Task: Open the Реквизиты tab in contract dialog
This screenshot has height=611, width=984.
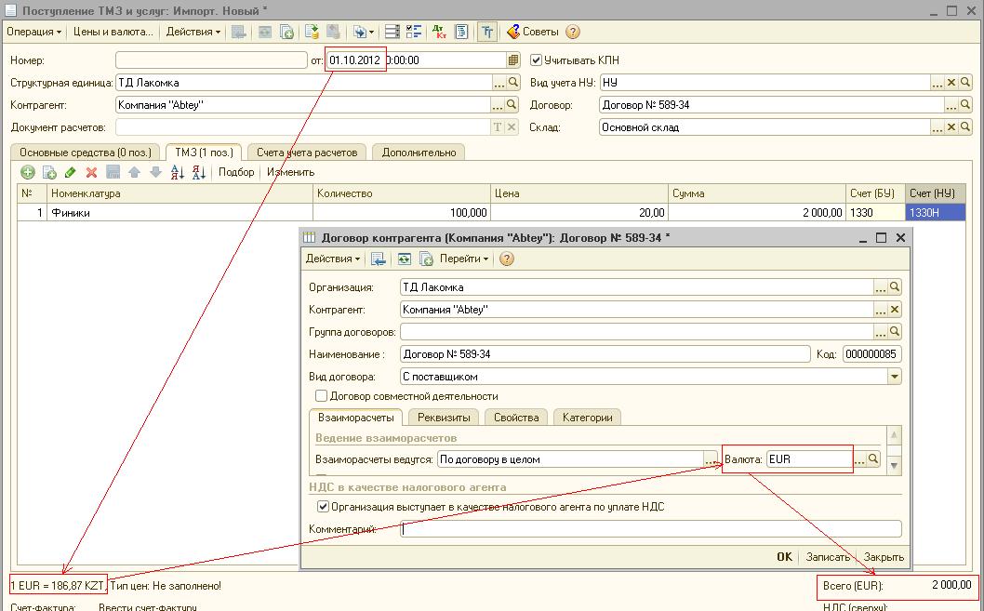Action: (x=444, y=418)
